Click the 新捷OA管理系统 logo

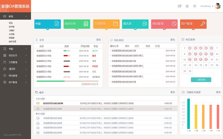pyautogui.click(x=15, y=6)
